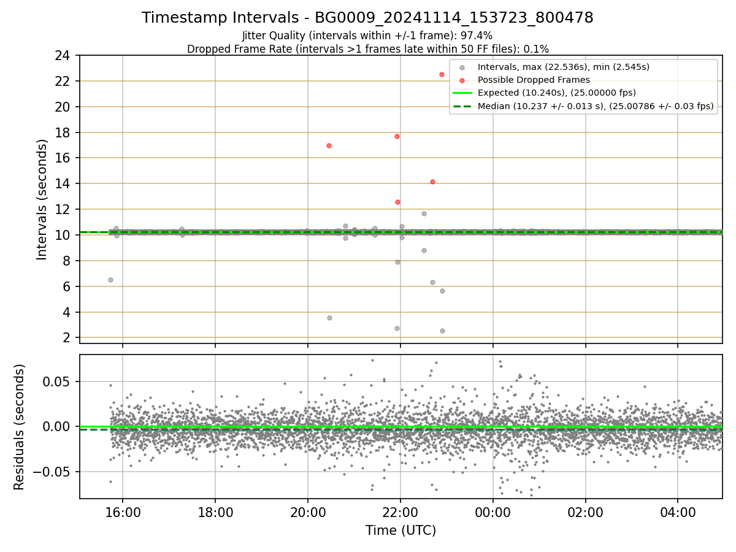Screen dimensions: 736x552
Task: Click the lowest gray interval point near 2.5 seconds
Action: [442, 331]
